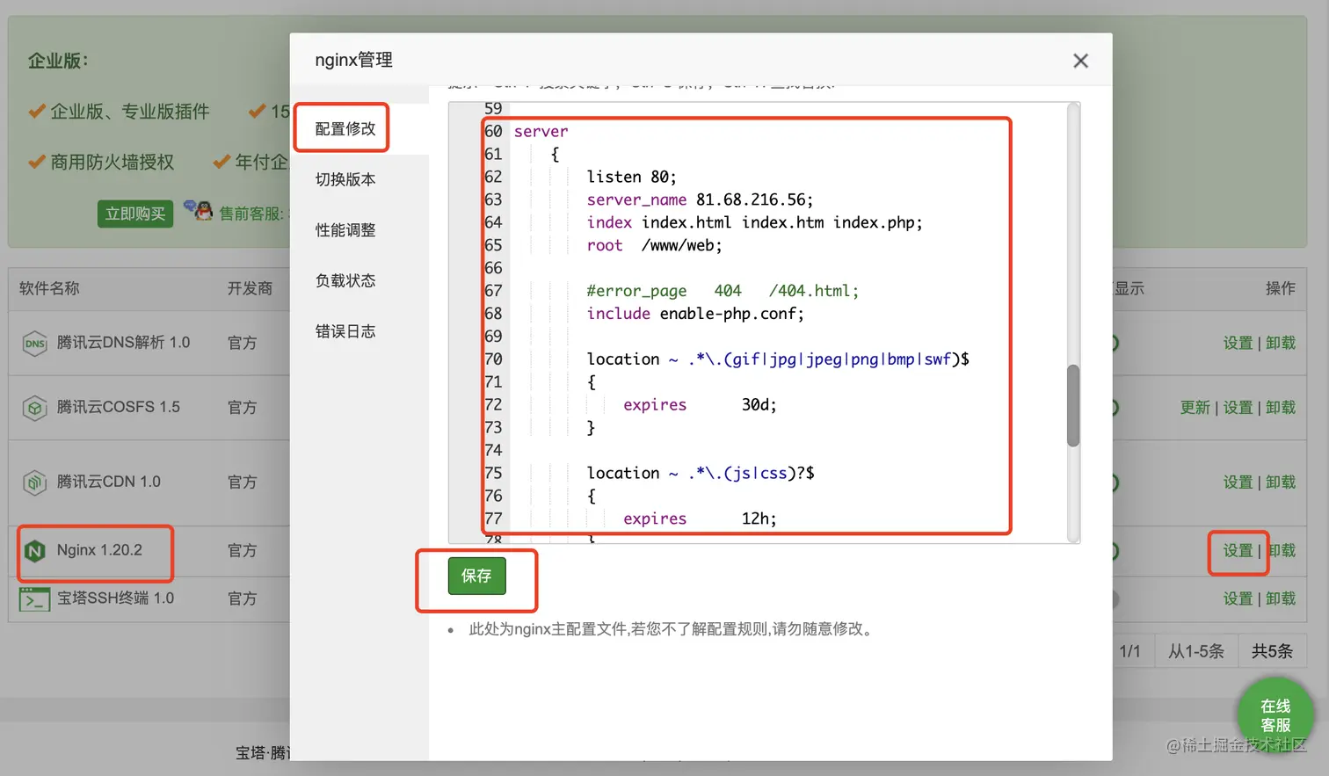The width and height of the screenshot is (1329, 776).
Task: Open 设置 for 腾讯云CDN row
Action: (1238, 482)
